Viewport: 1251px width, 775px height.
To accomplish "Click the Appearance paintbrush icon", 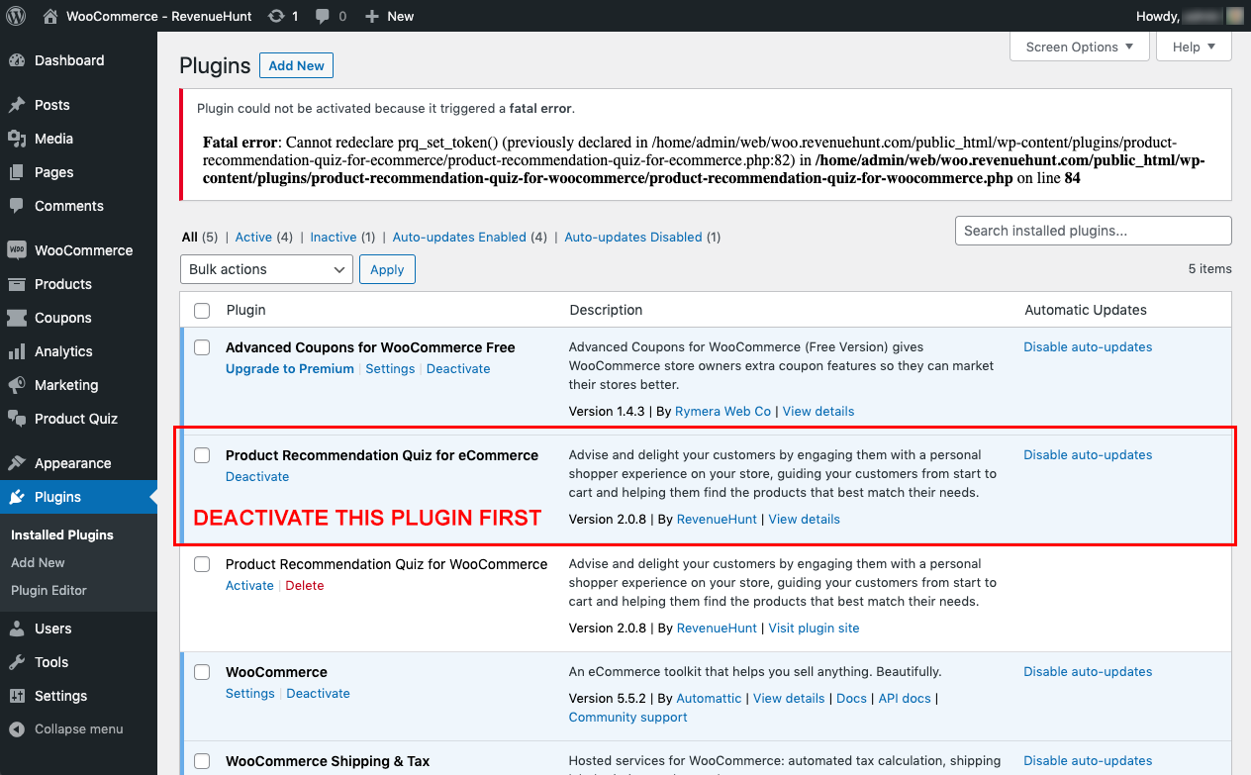I will tap(17, 463).
